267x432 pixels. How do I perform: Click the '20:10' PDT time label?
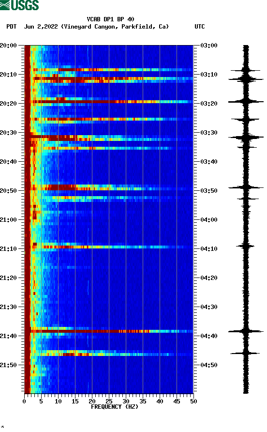coord(8,75)
